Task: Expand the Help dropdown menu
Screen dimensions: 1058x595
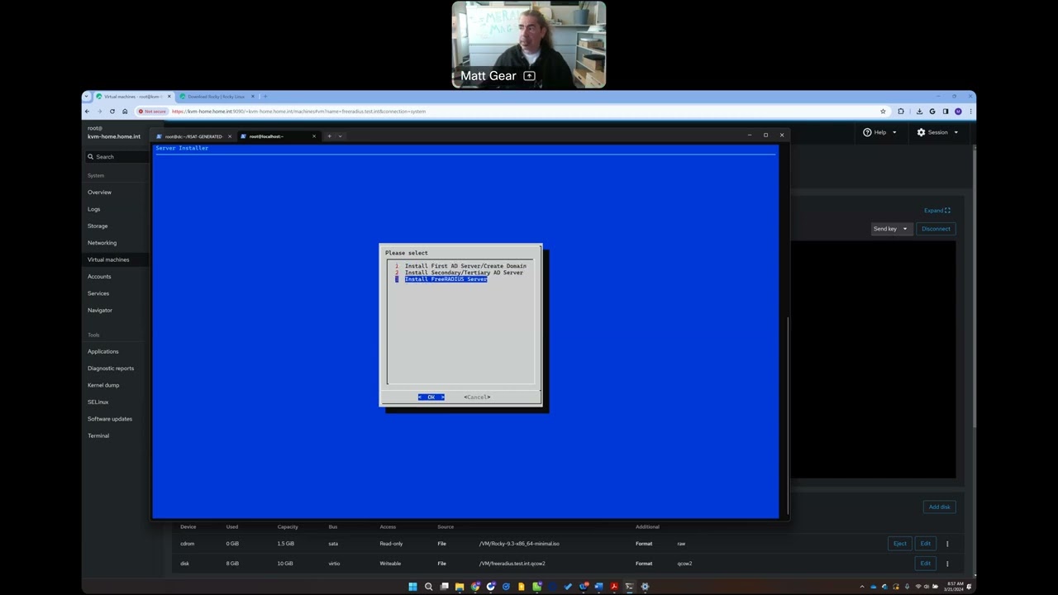Action: pos(879,132)
